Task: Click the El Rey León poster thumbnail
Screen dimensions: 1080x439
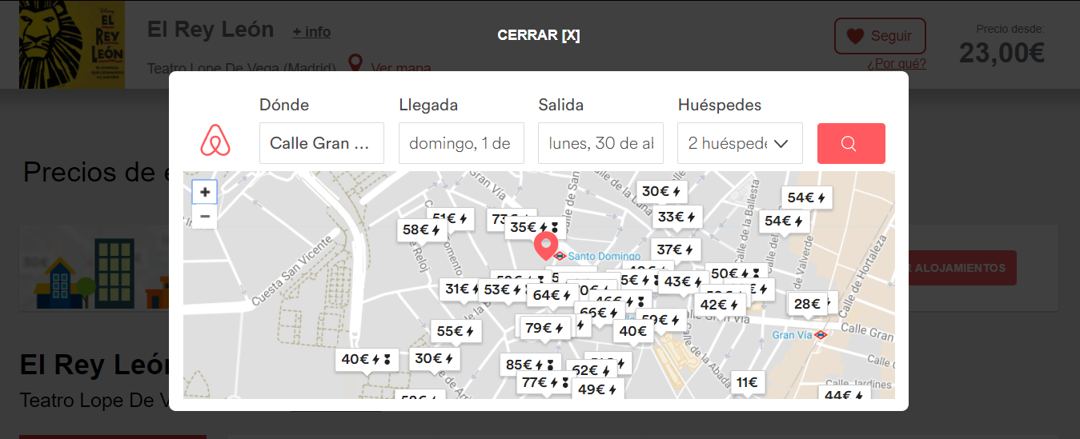Action: (72, 44)
